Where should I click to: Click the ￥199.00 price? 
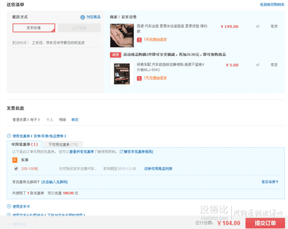(x=229, y=26)
